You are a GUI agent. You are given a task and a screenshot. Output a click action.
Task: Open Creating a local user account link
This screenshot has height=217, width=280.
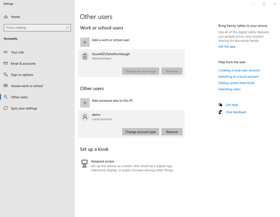(239, 70)
